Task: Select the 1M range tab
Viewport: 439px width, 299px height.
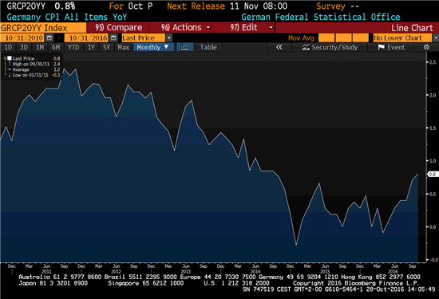Action: 40,47
